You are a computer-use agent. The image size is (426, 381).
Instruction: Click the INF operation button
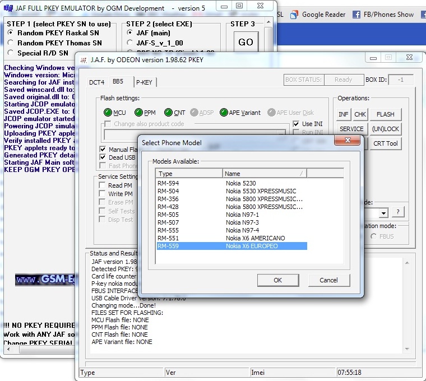344,114
